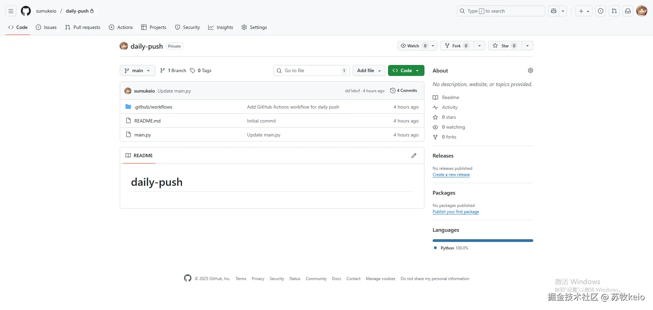Open the Copilot chat icon
Image resolution: width=653 pixels, height=310 pixels.
coord(554,11)
